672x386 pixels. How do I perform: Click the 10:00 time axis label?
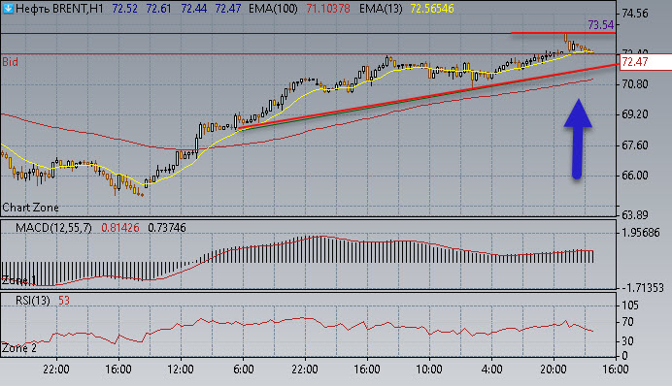pos(429,370)
